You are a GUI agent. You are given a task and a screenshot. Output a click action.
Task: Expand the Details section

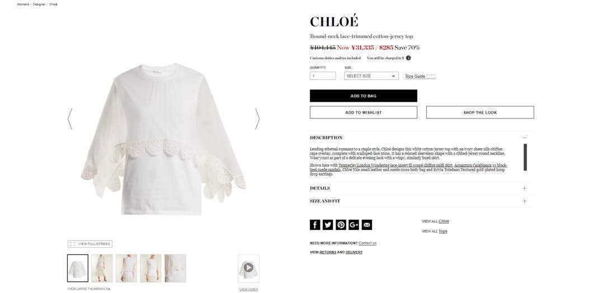tap(422, 188)
